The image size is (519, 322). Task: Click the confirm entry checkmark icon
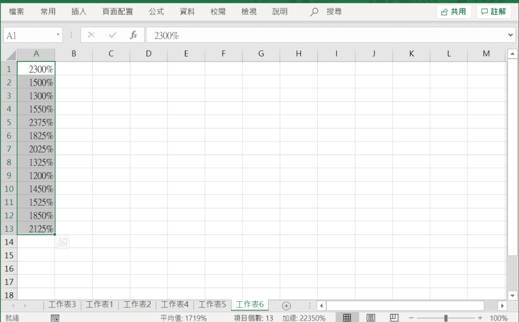[x=112, y=35]
